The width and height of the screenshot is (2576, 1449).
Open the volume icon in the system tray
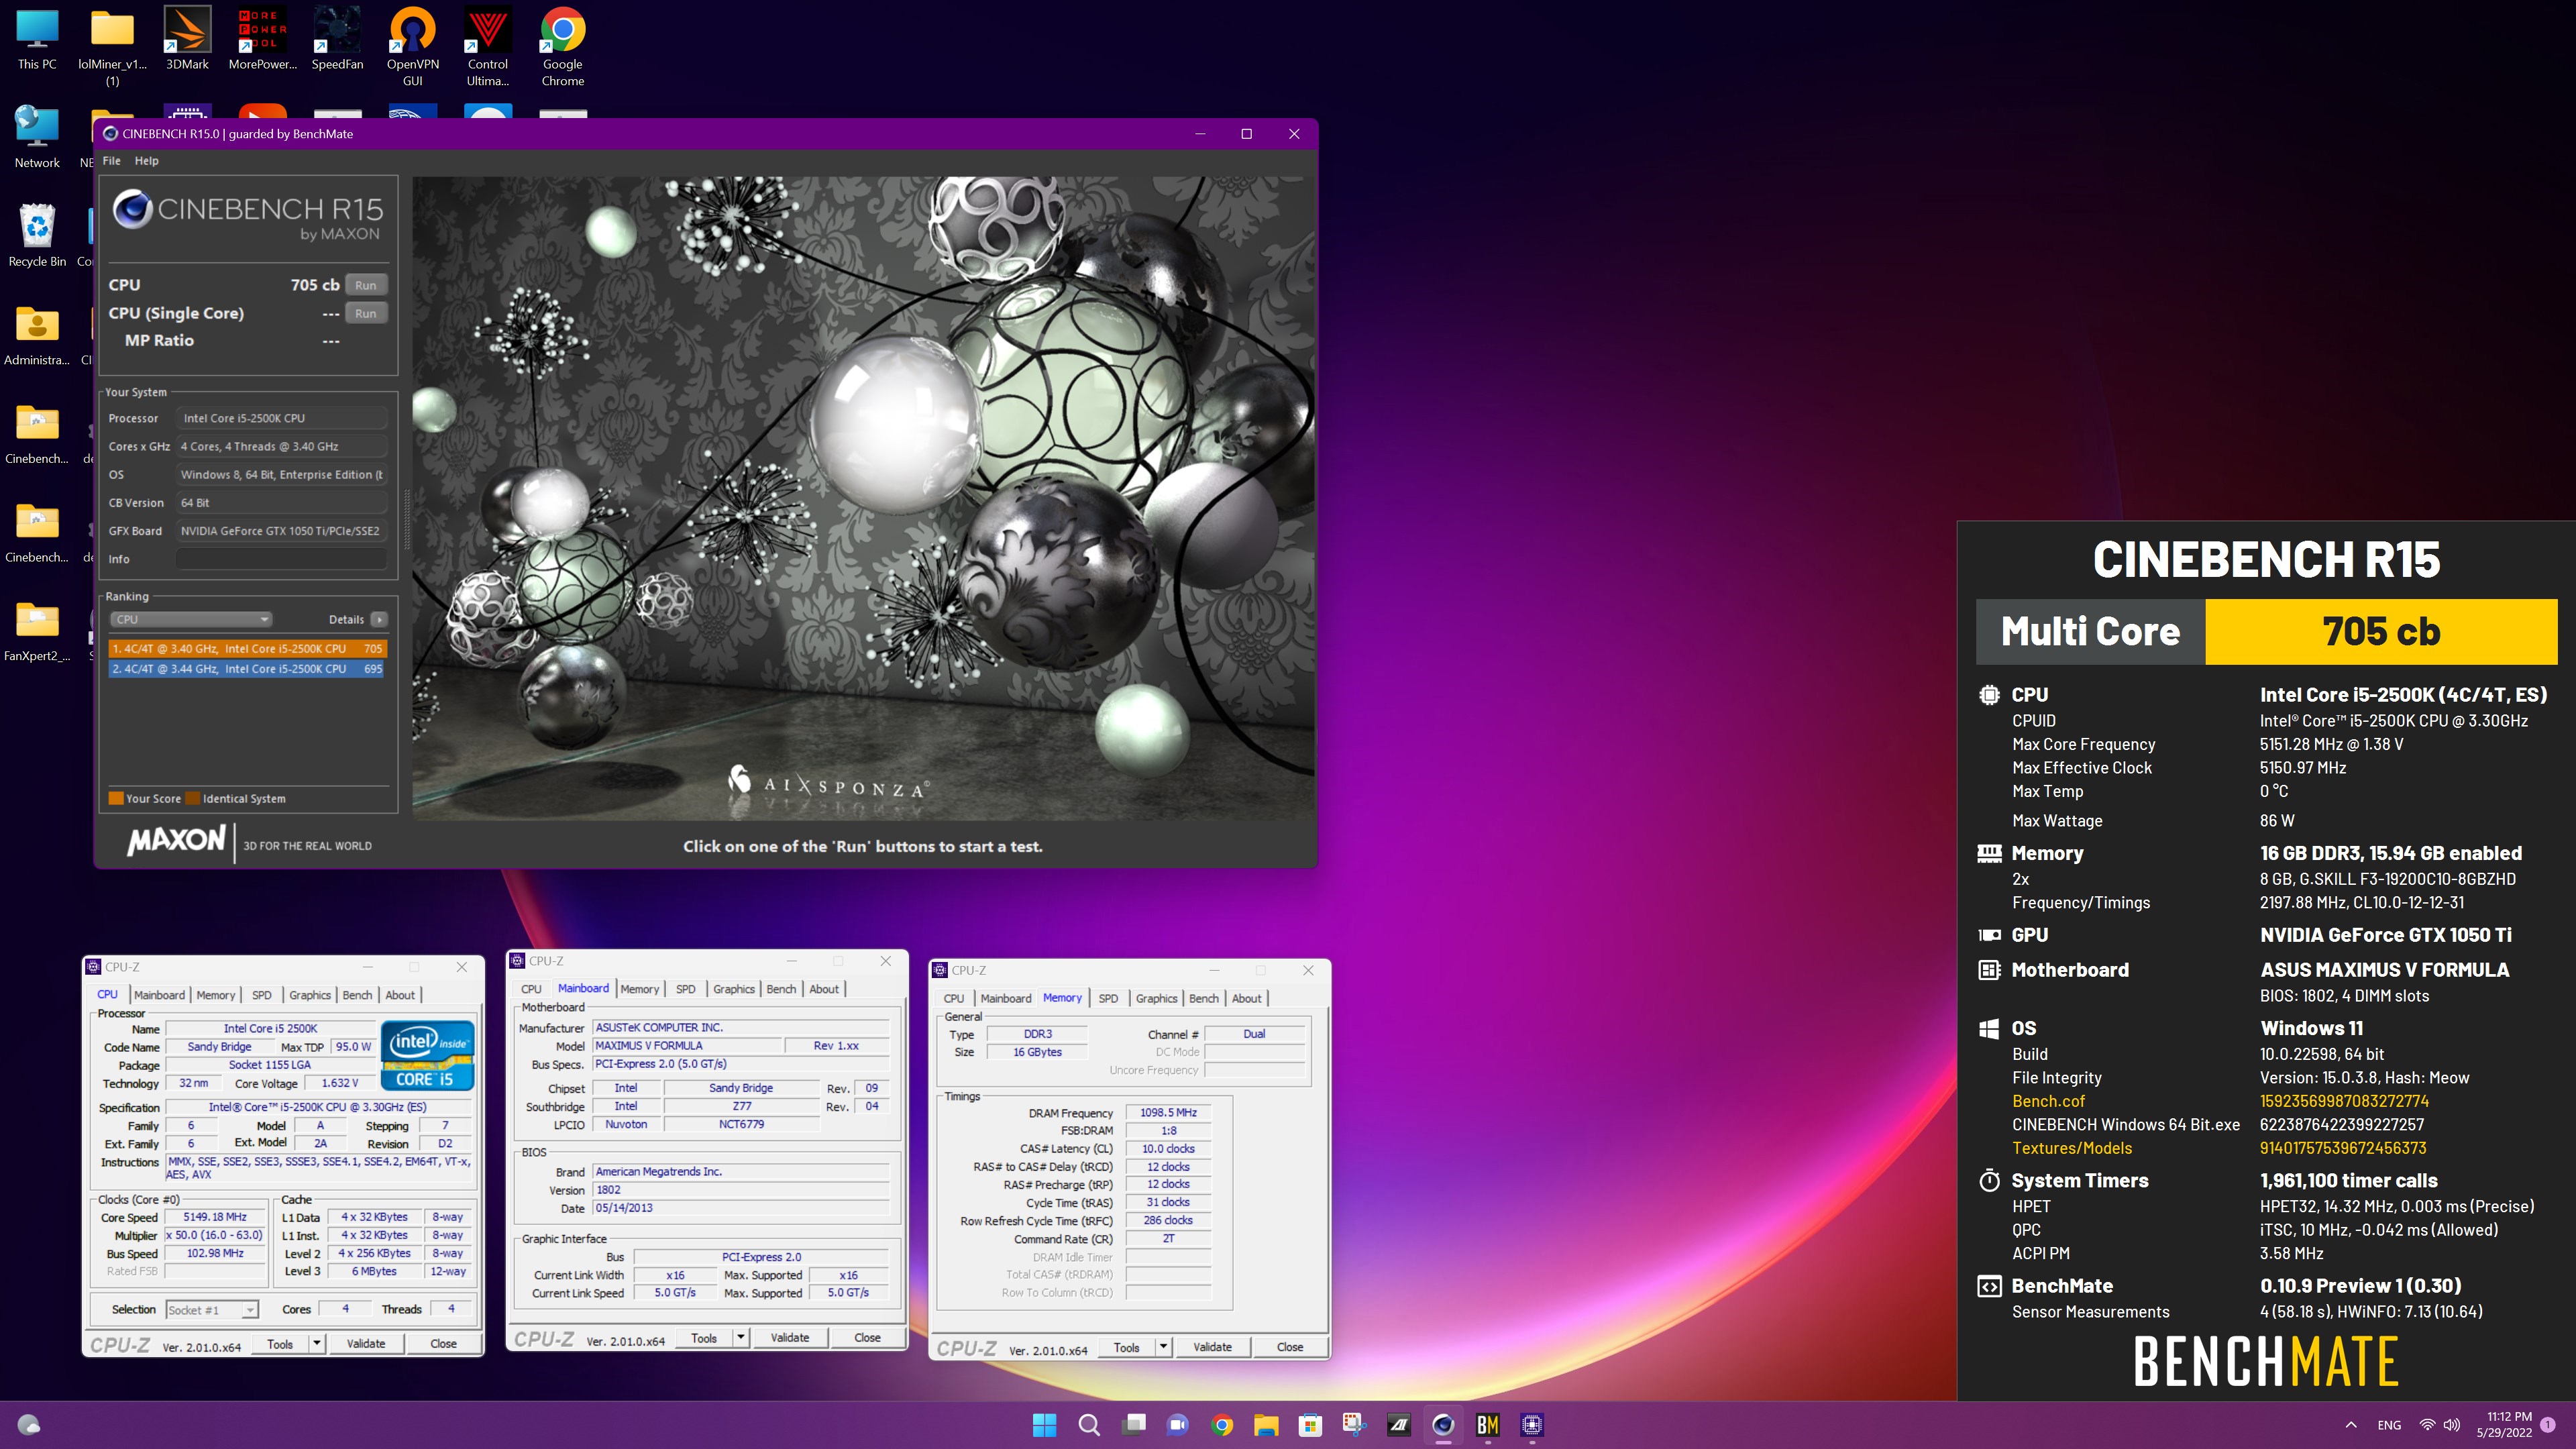tap(2451, 1424)
